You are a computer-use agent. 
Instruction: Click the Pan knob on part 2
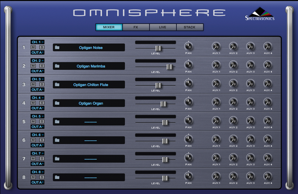(188, 65)
